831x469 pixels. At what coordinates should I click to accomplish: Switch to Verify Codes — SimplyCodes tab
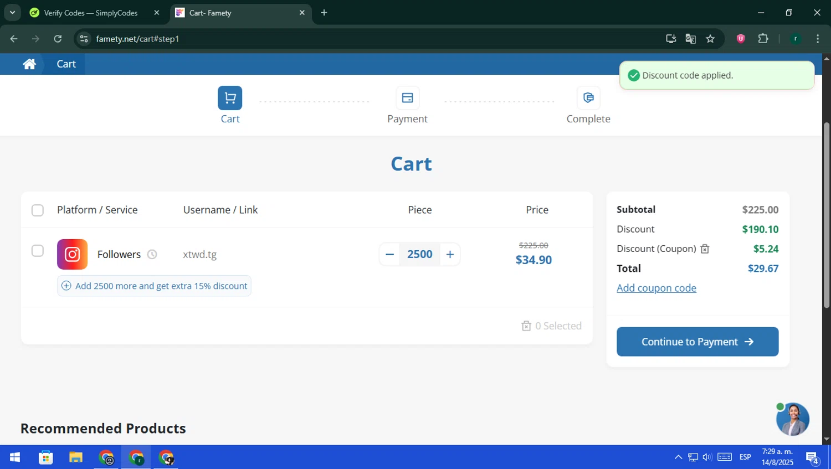[x=95, y=13]
